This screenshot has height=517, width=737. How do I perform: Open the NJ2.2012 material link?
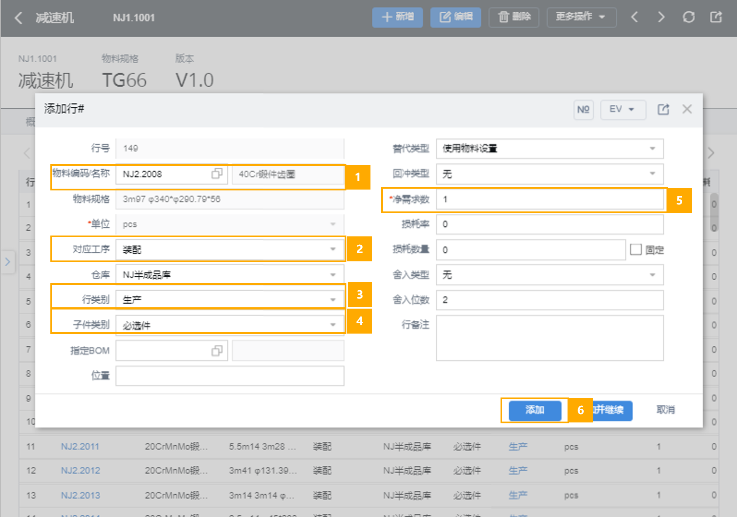pyautogui.click(x=81, y=471)
